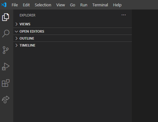Open the Extensions view icon

click(6, 83)
